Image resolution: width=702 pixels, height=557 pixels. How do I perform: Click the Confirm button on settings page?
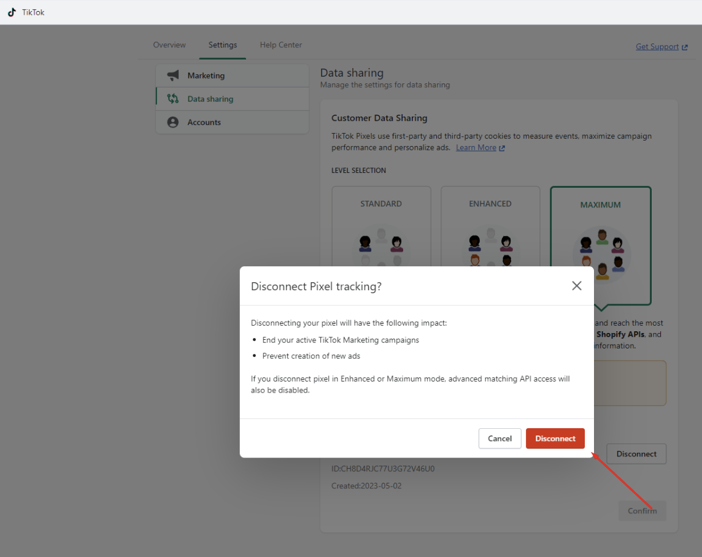tap(642, 510)
